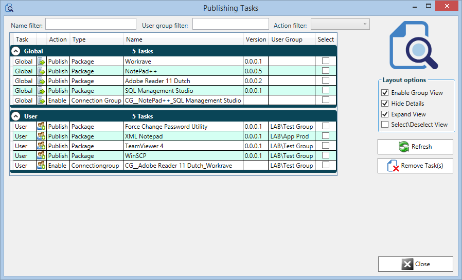The image size is (462, 280).
Task: Collapse the Global tasks group
Action: 16,51
